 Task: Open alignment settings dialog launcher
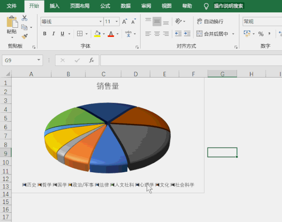point(236,47)
